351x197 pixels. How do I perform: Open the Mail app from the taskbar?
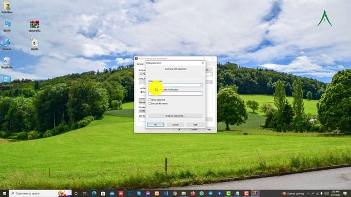tap(112, 193)
